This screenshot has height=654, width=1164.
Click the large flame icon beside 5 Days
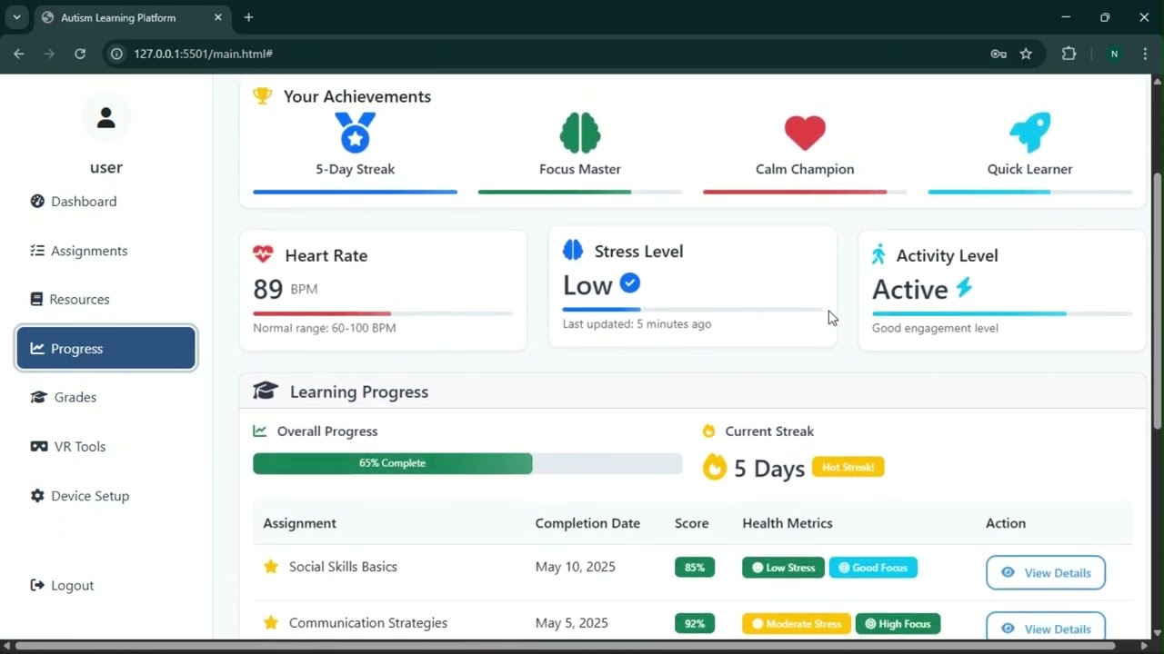click(x=715, y=468)
